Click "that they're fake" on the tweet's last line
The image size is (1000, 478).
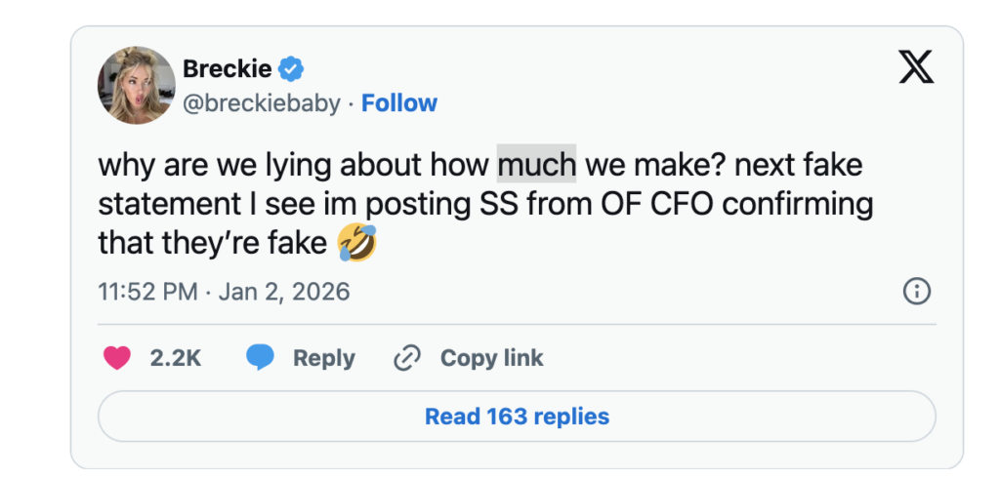coord(212,243)
